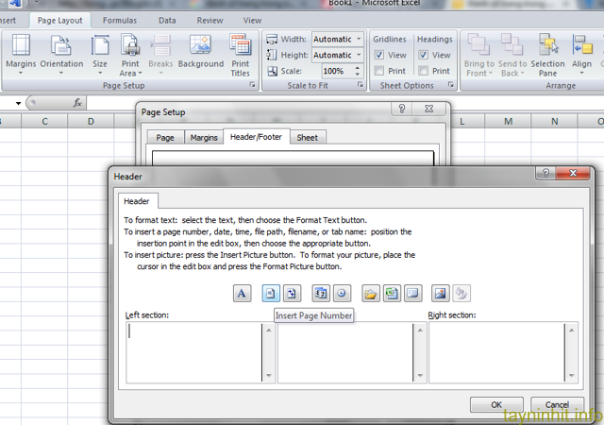This screenshot has height=425, width=604.
Task: Switch to the Sheet tab in Page Setup
Action: [307, 138]
